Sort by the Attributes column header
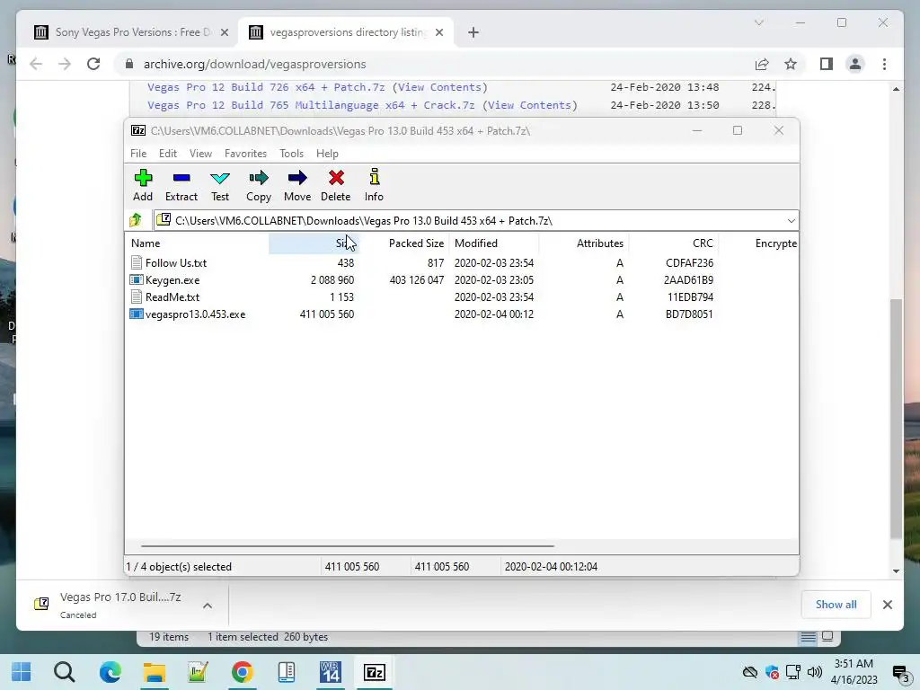 [x=584, y=243]
